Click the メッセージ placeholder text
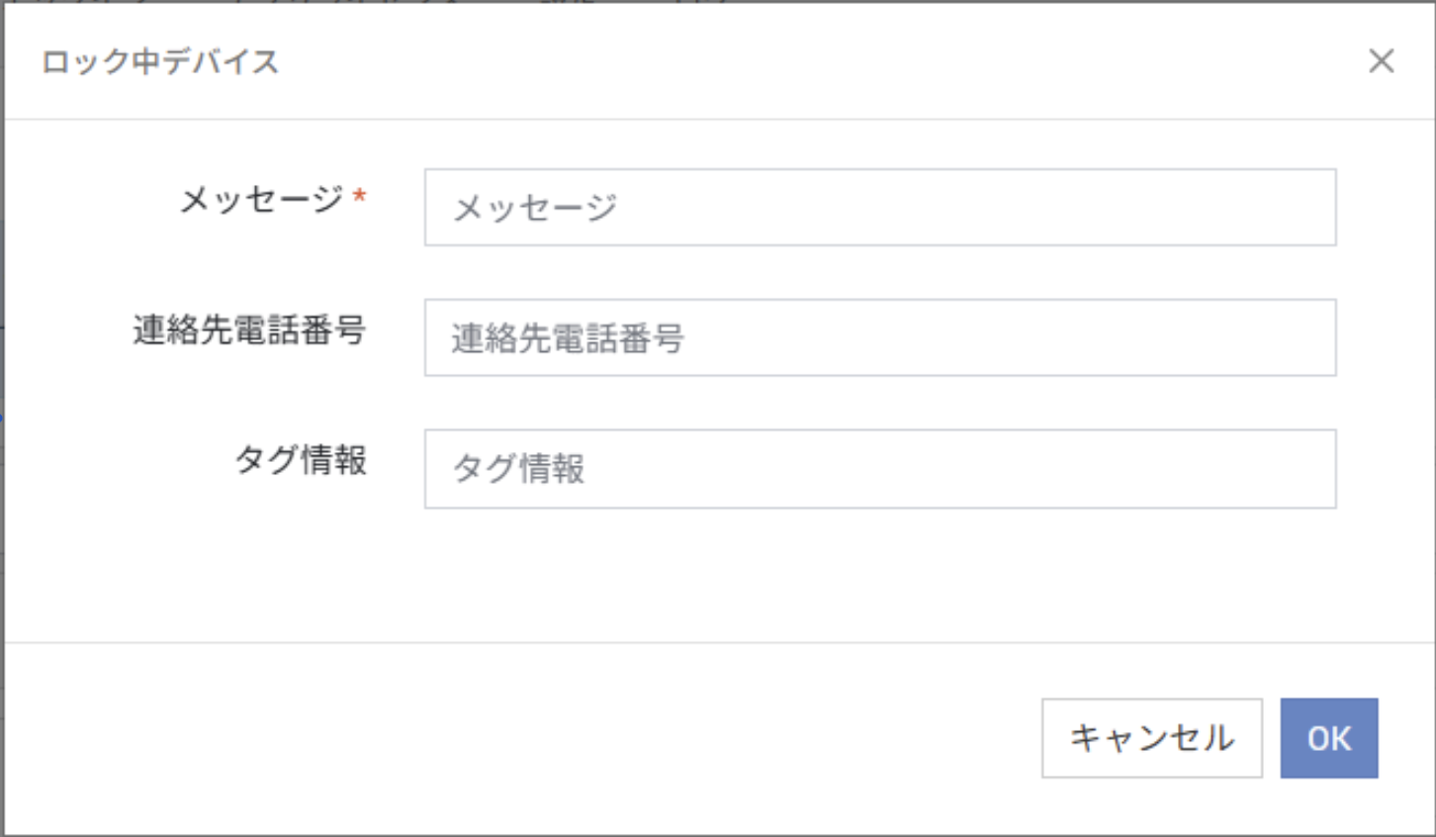The width and height of the screenshot is (1436, 837). pos(535,208)
